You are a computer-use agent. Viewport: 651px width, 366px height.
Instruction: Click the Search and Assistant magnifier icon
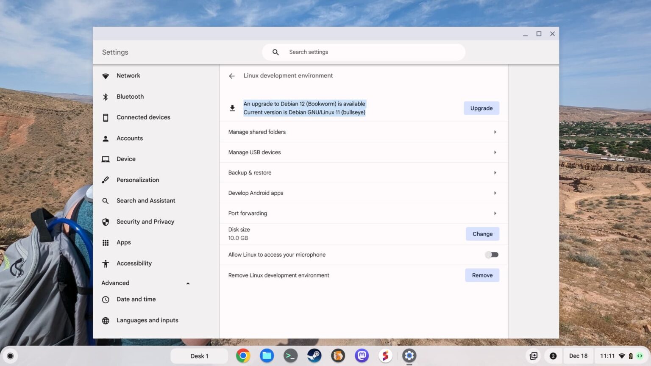pyautogui.click(x=106, y=201)
